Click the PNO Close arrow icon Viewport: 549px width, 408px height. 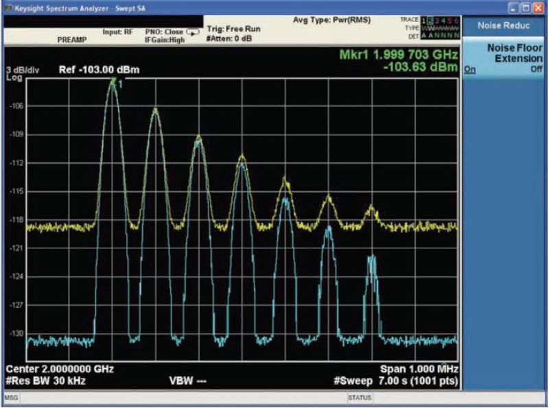pyautogui.click(x=193, y=32)
